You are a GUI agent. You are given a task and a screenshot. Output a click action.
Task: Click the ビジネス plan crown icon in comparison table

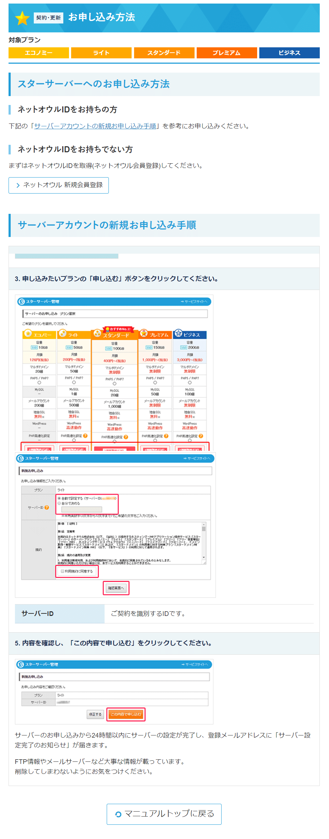pyautogui.click(x=178, y=333)
